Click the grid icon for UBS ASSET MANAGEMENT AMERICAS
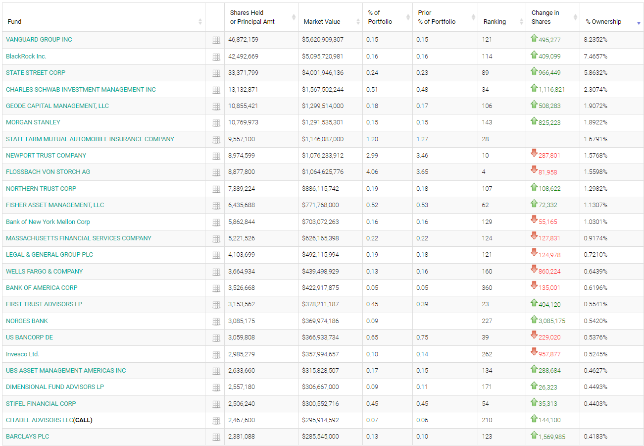 216,371
